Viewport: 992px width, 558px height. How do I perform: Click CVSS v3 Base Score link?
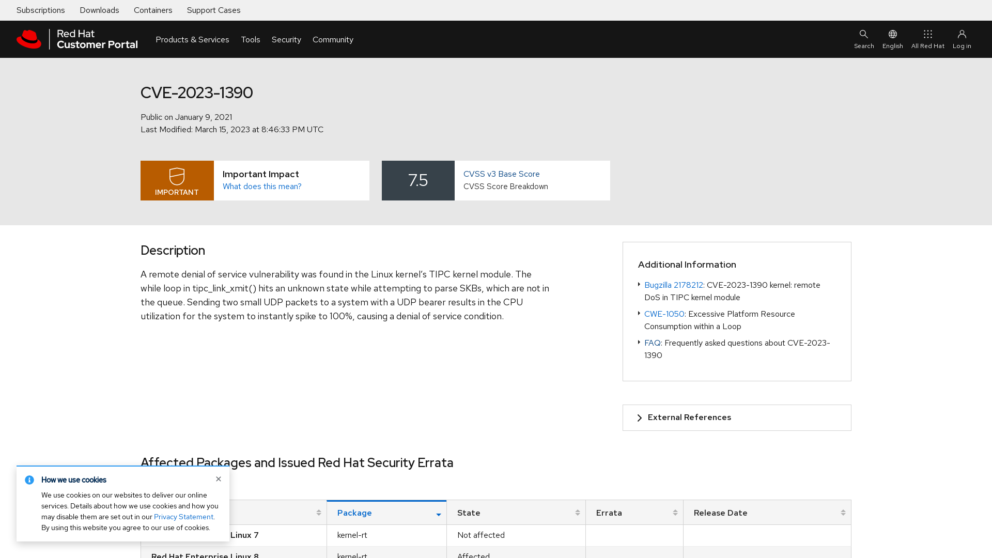502,174
